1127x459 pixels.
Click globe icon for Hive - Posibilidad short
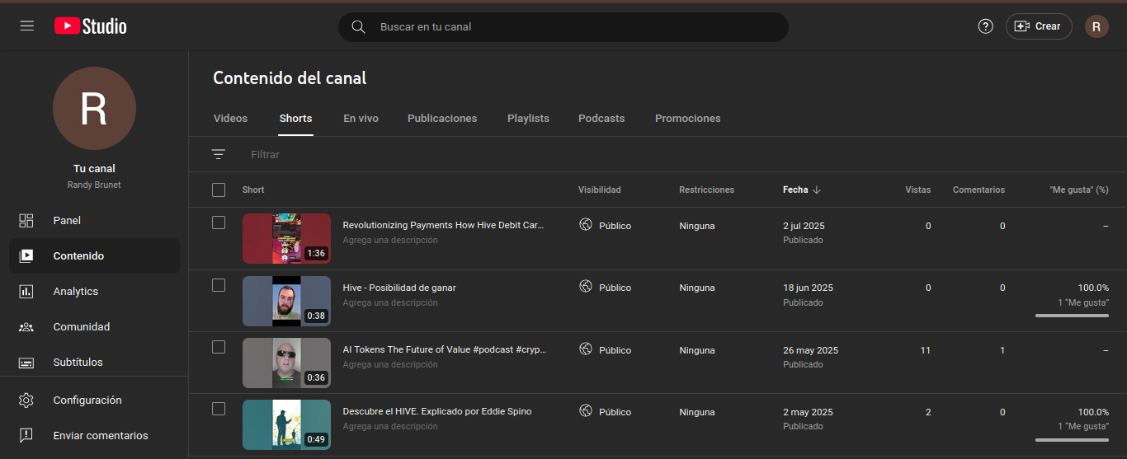[586, 286]
